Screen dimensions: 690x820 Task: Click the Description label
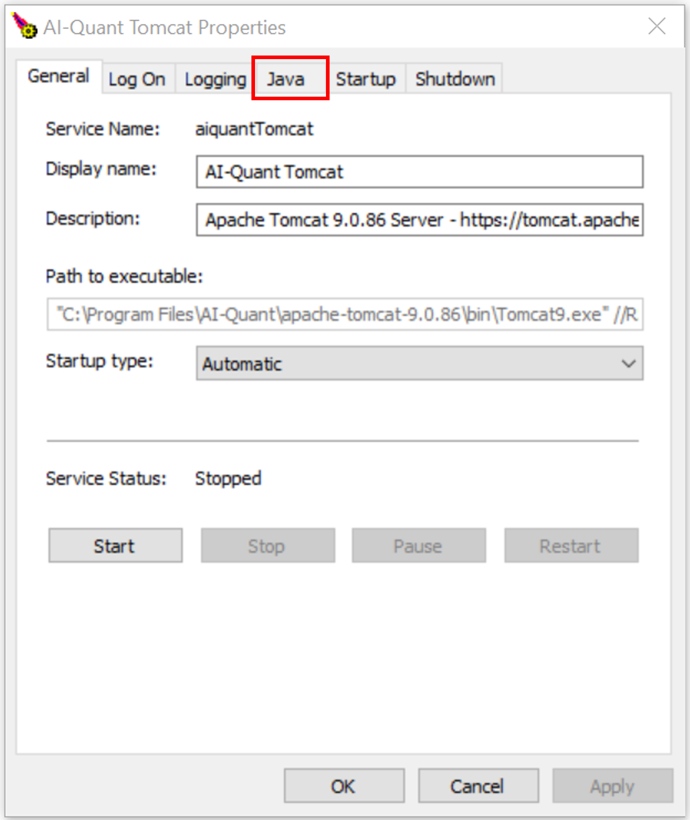coord(93,218)
